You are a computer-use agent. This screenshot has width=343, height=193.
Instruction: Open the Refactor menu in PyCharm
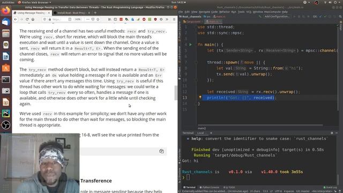225,12
